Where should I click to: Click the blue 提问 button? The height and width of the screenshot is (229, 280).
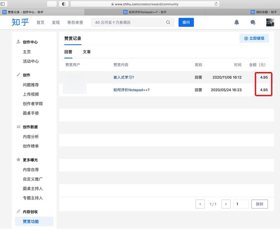tap(186, 22)
